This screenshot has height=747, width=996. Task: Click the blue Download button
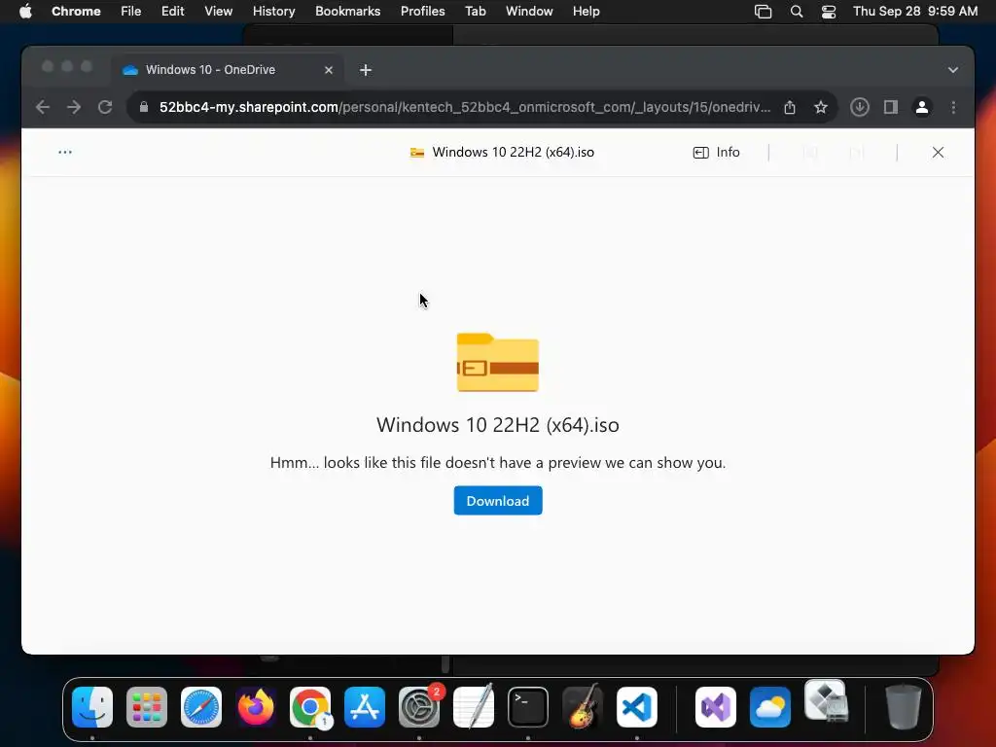click(497, 501)
